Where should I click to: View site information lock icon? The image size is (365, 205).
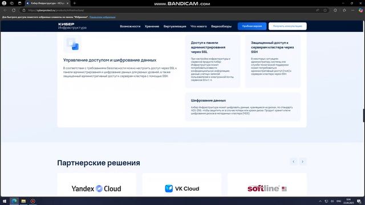(x=24, y=10)
